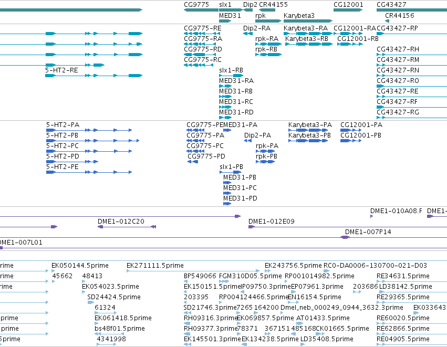447x347 pixels.
Task: Select the slx1 gene label
Action: 225,5
